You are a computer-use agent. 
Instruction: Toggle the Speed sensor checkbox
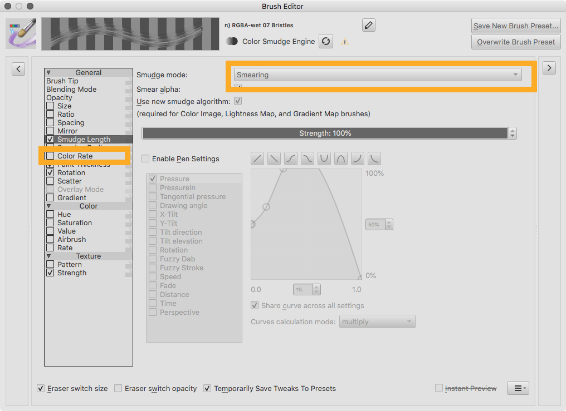153,276
